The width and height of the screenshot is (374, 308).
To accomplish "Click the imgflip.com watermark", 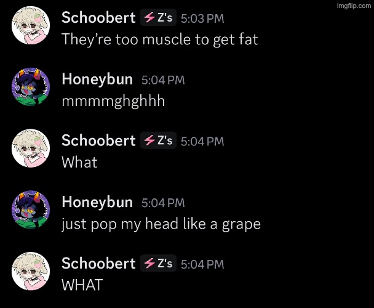I will (354, 6).
